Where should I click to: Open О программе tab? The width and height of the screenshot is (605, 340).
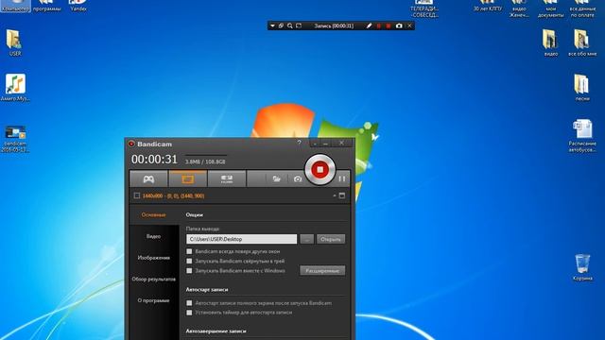[x=153, y=300]
